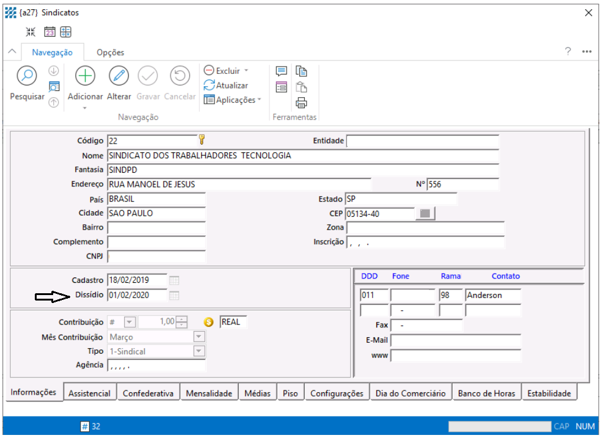This screenshot has height=438, width=603.
Task: Close the Sindicatos window
Action: pos(588,13)
